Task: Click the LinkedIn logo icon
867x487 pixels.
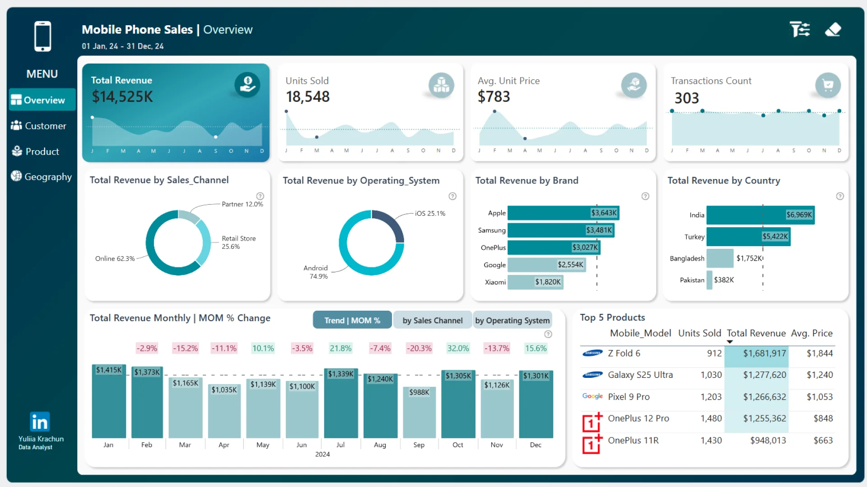Action: coord(40,422)
